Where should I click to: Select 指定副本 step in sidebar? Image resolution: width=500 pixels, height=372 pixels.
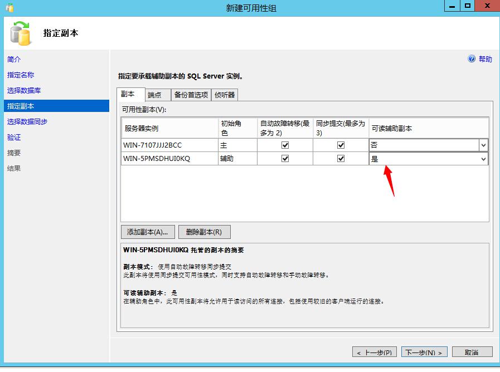pos(56,106)
